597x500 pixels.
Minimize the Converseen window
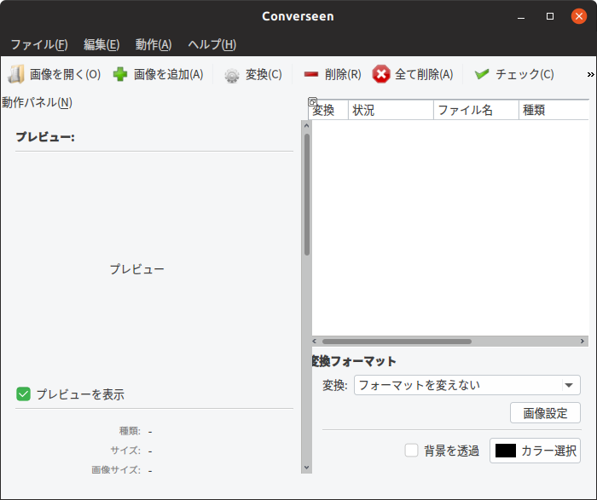[521, 16]
